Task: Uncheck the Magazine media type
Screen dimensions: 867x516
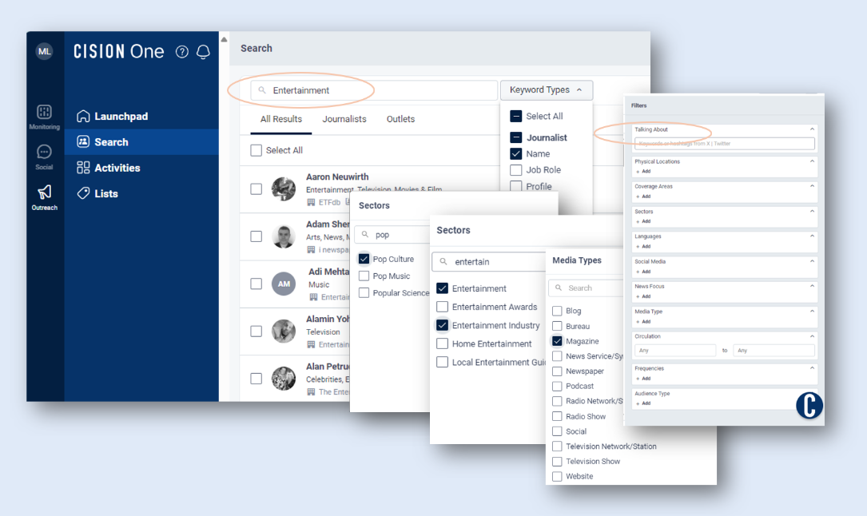Action: point(557,341)
